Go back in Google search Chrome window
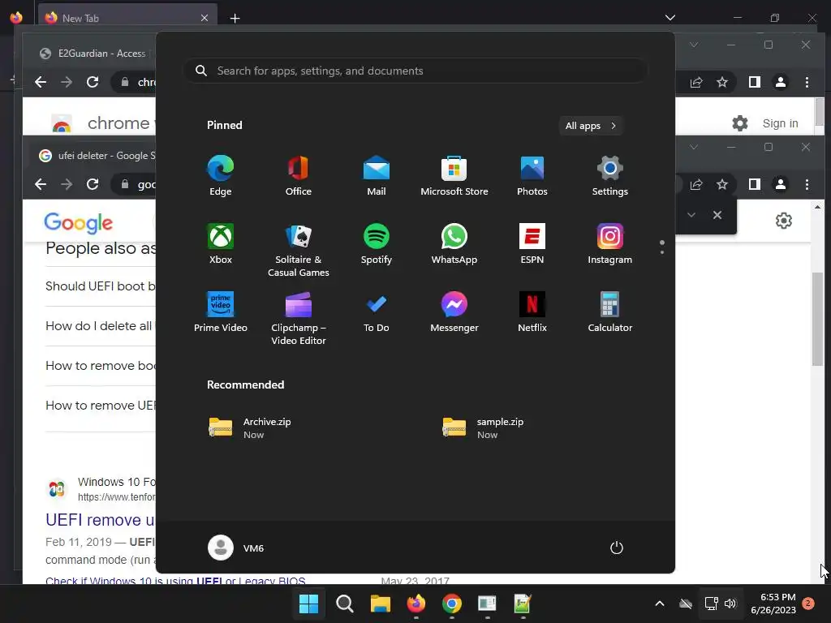 point(41,184)
